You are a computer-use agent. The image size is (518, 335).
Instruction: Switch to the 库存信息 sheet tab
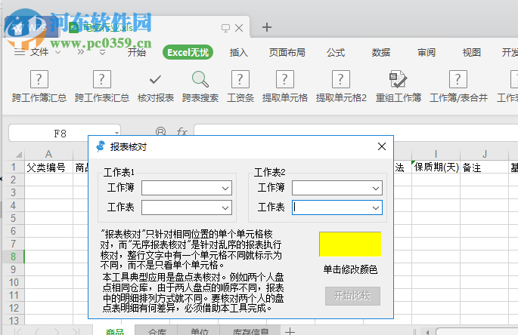tap(250, 331)
